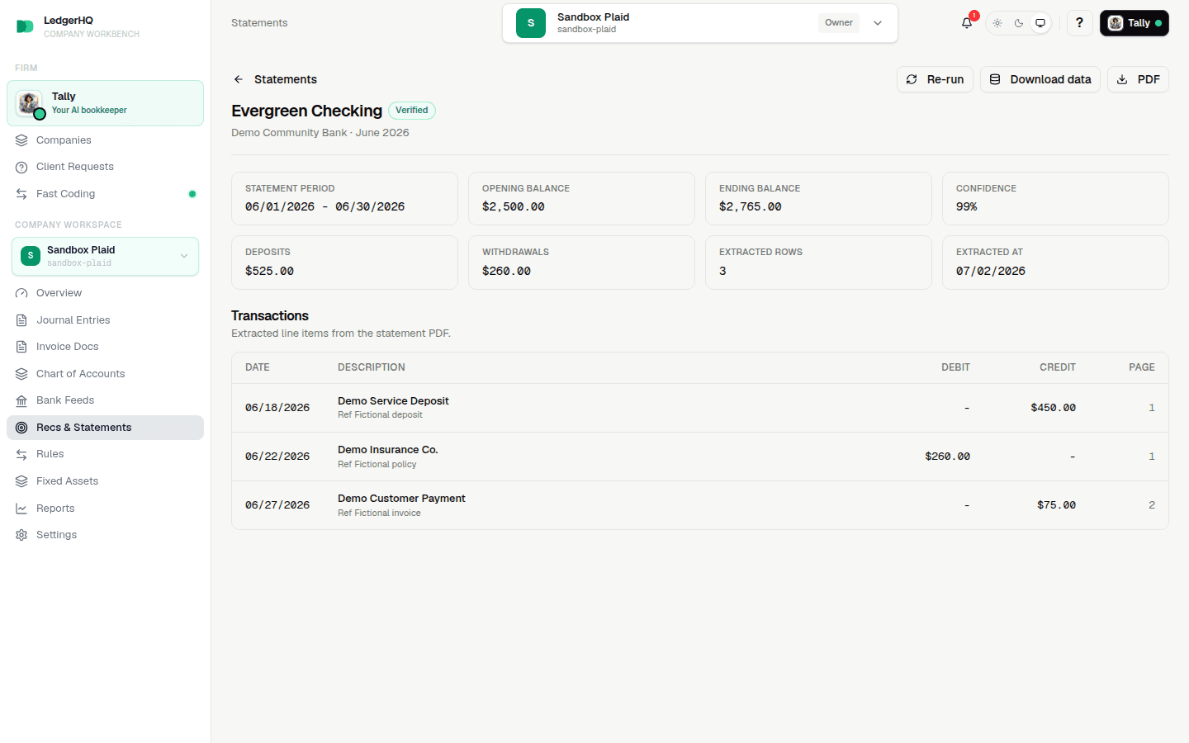Click the Ending Balance $2,765.00 card
The image size is (1189, 743).
818,198
